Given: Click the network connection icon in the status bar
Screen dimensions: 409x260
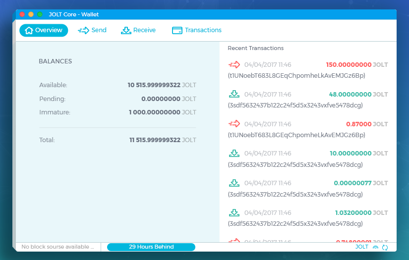Looking at the screenshot, I should [x=375, y=247].
